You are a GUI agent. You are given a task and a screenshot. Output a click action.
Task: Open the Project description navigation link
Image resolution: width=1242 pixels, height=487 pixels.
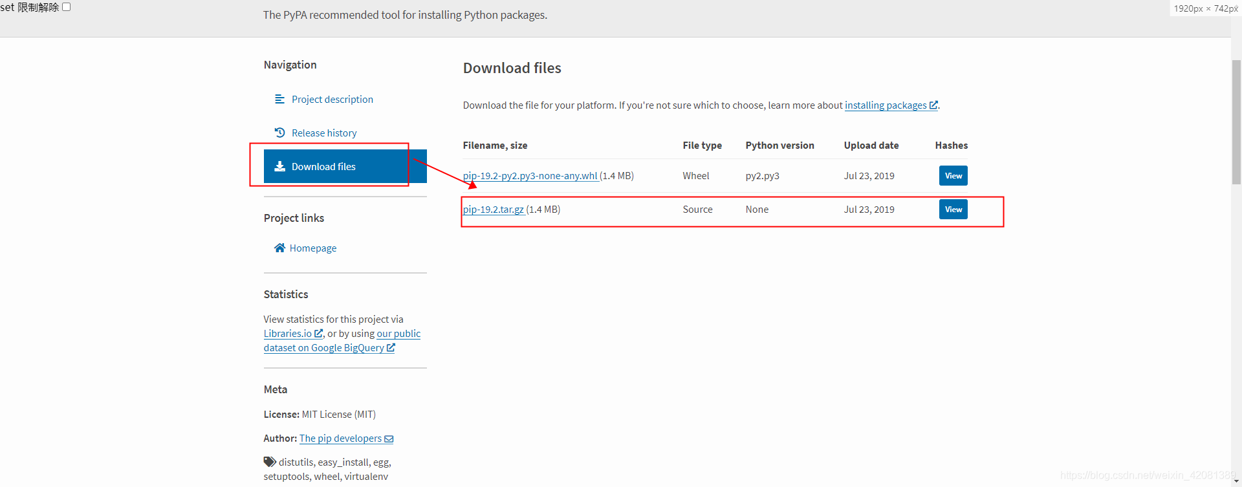[x=332, y=99]
